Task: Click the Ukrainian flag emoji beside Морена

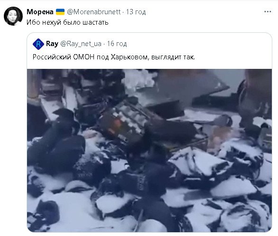Action: [60, 12]
